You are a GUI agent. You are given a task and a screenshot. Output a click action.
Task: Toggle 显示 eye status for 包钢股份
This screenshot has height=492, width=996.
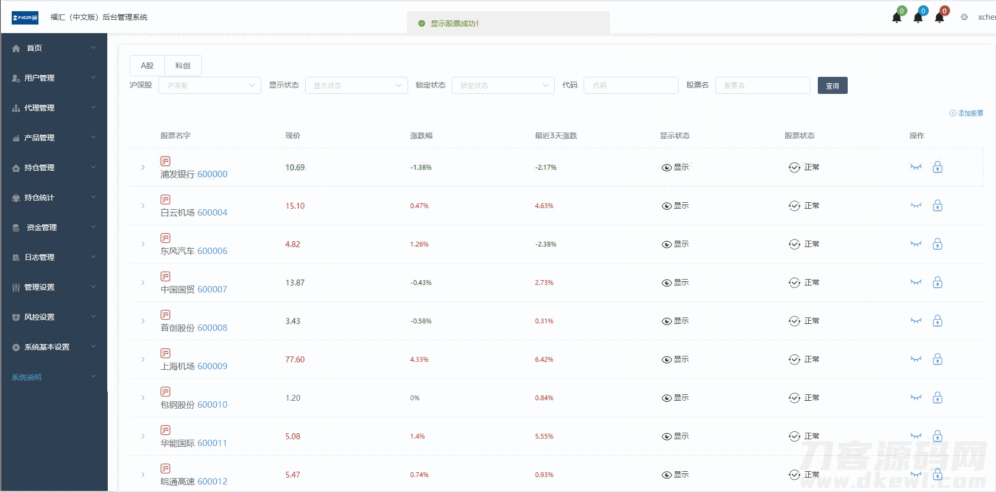(x=667, y=398)
